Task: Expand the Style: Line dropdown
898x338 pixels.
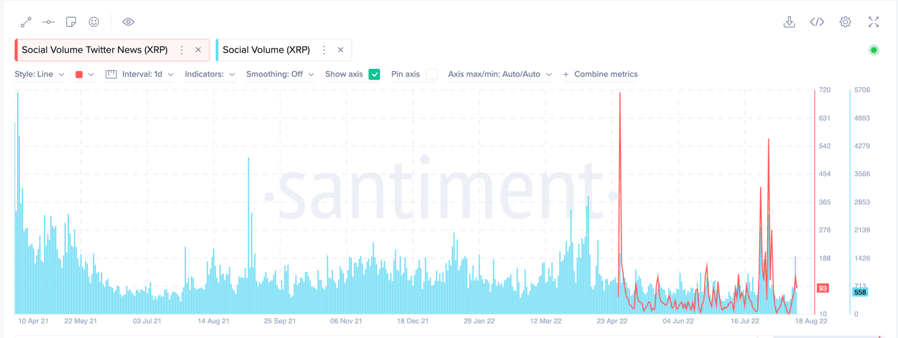Action: pyautogui.click(x=39, y=75)
